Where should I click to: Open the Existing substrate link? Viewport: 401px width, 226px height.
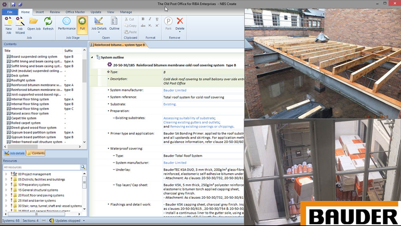tap(170, 104)
